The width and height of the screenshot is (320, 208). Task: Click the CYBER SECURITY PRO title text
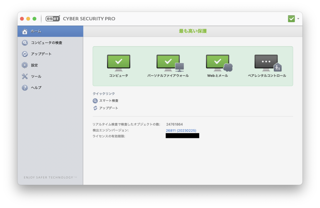coord(89,19)
